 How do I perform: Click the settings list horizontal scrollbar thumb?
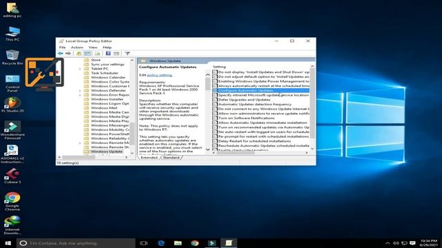coord(236,153)
